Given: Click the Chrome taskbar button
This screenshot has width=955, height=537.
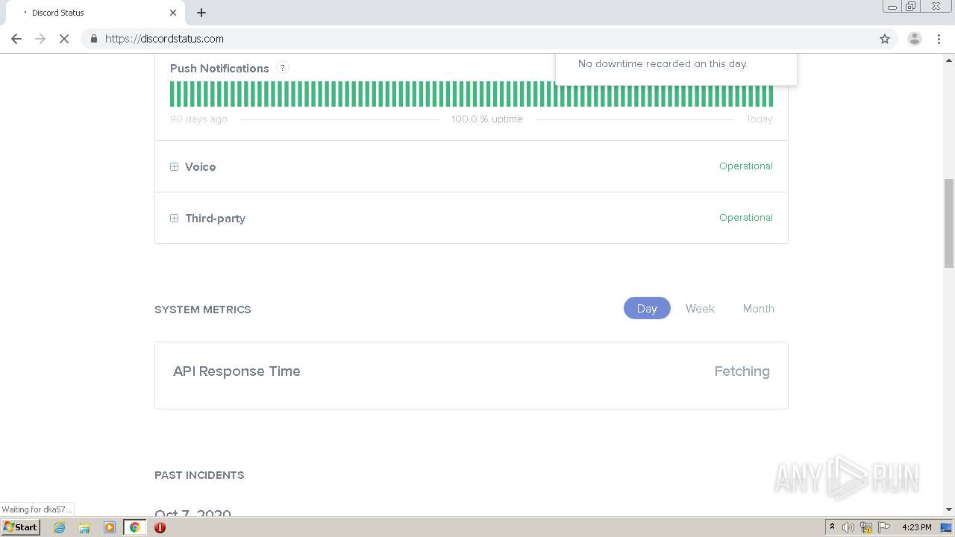Looking at the screenshot, I should point(134,527).
